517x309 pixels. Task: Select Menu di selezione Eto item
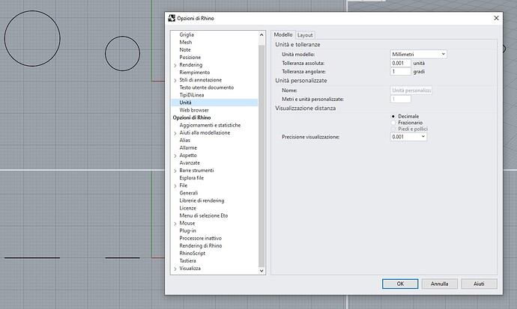pyautogui.click(x=204, y=216)
